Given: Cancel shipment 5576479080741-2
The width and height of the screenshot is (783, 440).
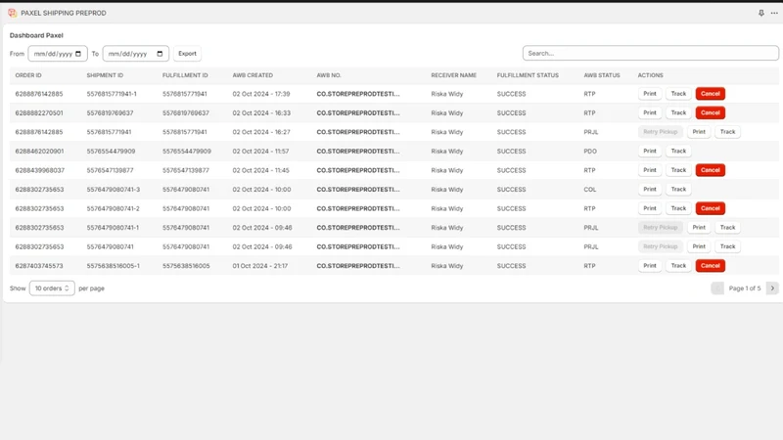Looking at the screenshot, I should 711,208.
